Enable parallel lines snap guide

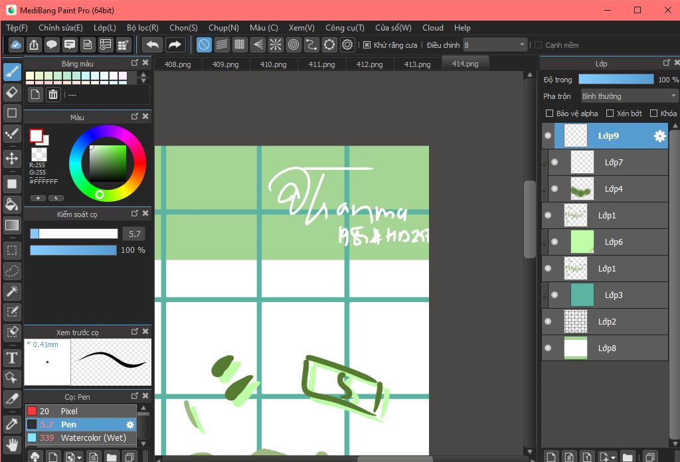(222, 44)
